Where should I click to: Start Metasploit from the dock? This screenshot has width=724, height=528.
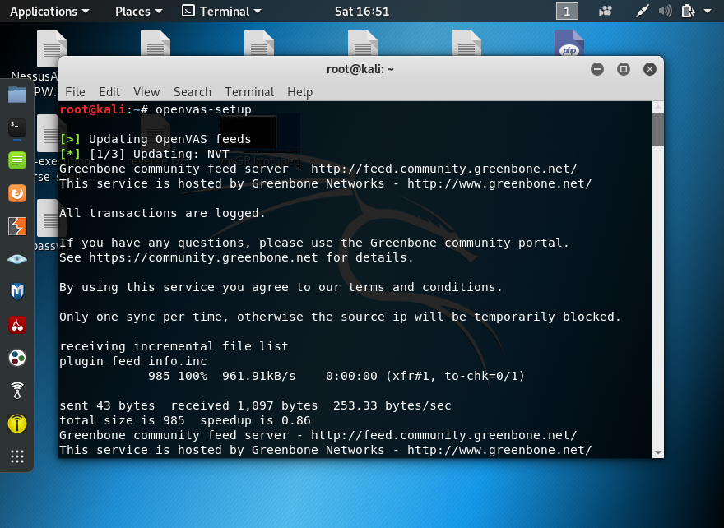pyautogui.click(x=17, y=292)
